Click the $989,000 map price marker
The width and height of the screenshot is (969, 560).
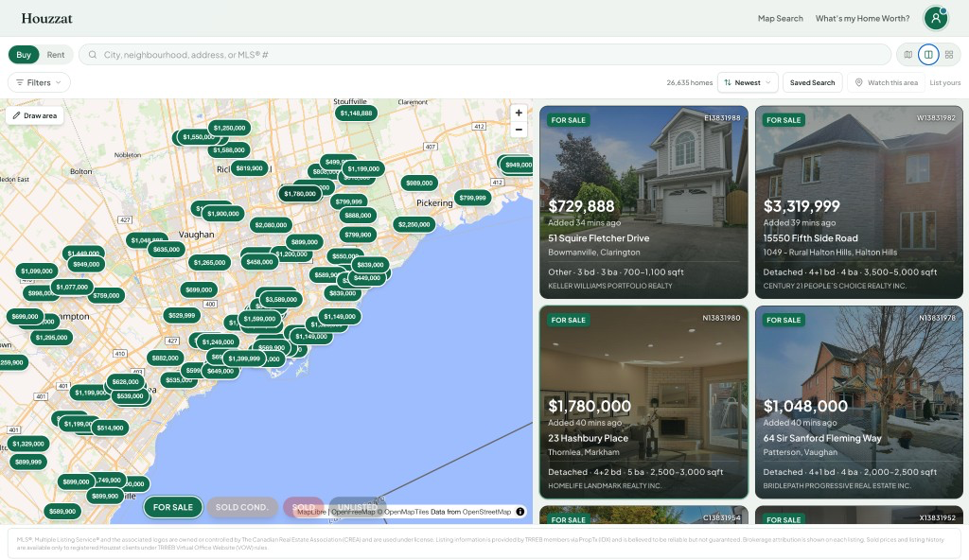coord(419,183)
